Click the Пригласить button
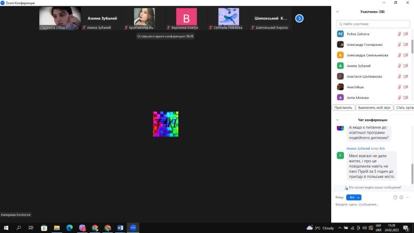This screenshot has width=414, height=233. (x=343, y=108)
